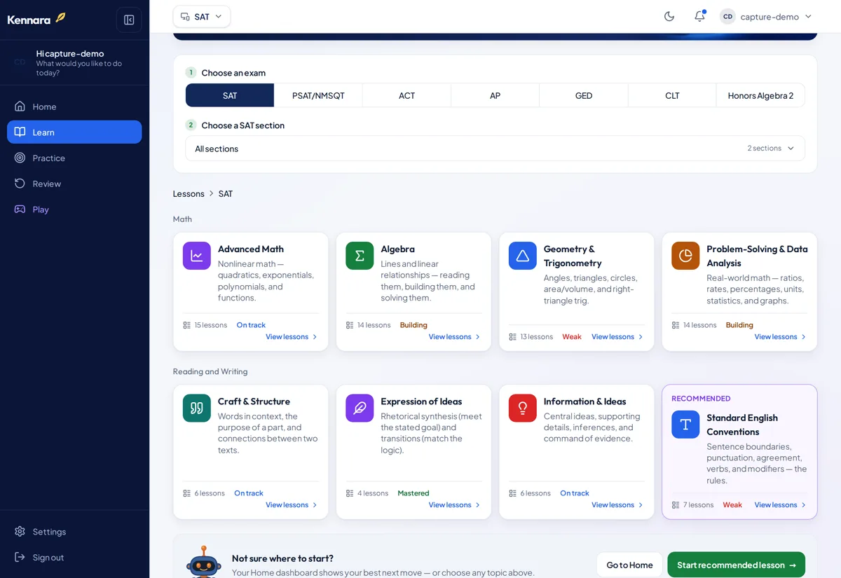Click the Information & Ideas title
The height and width of the screenshot is (578, 841).
[585, 401]
